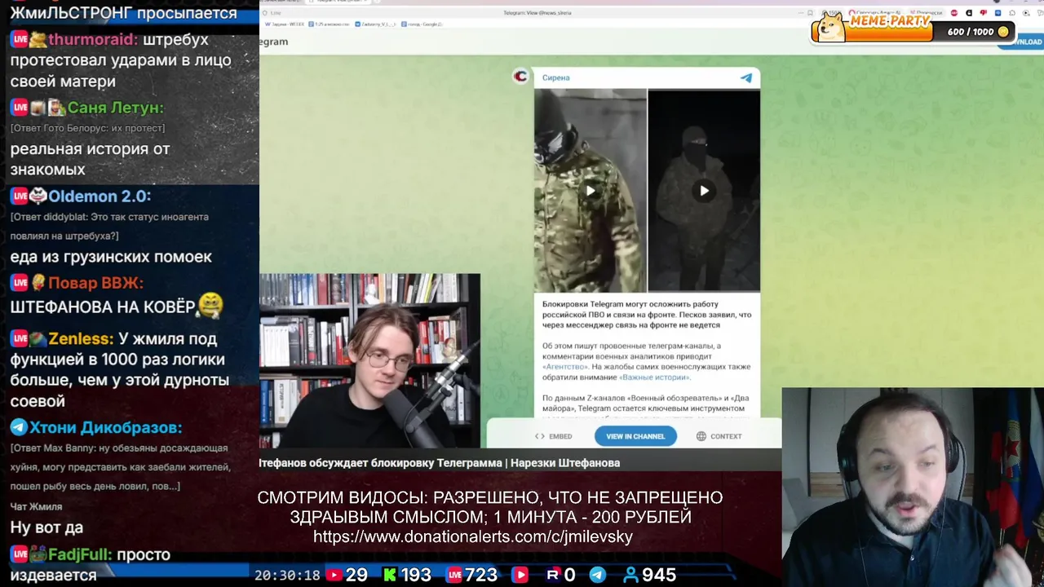1044x587 pixels.
Task: Click the '1.25 а можно' bookmark
Action: click(x=330, y=24)
